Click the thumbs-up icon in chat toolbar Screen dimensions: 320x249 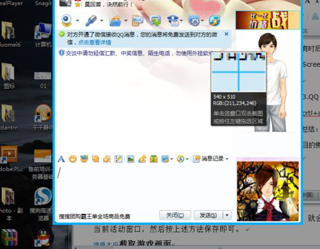pos(107,159)
